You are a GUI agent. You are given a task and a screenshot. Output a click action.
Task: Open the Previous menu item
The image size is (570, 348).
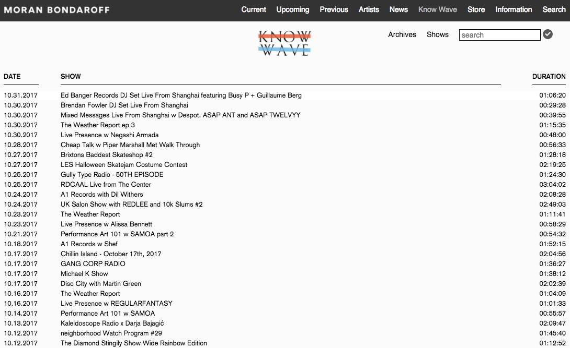(334, 10)
